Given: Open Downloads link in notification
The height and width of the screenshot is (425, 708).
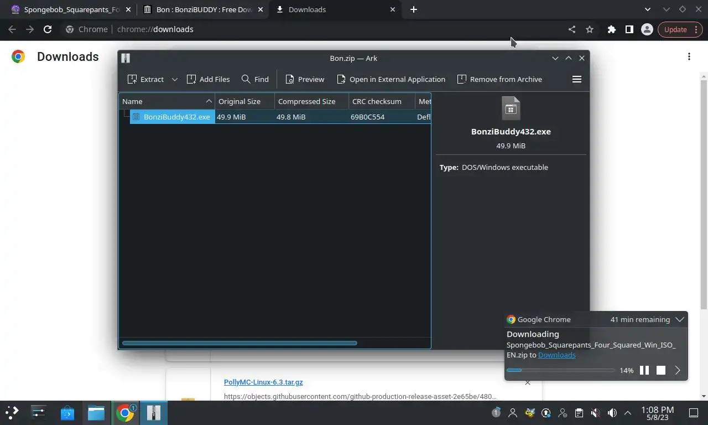Looking at the screenshot, I should tap(557, 355).
